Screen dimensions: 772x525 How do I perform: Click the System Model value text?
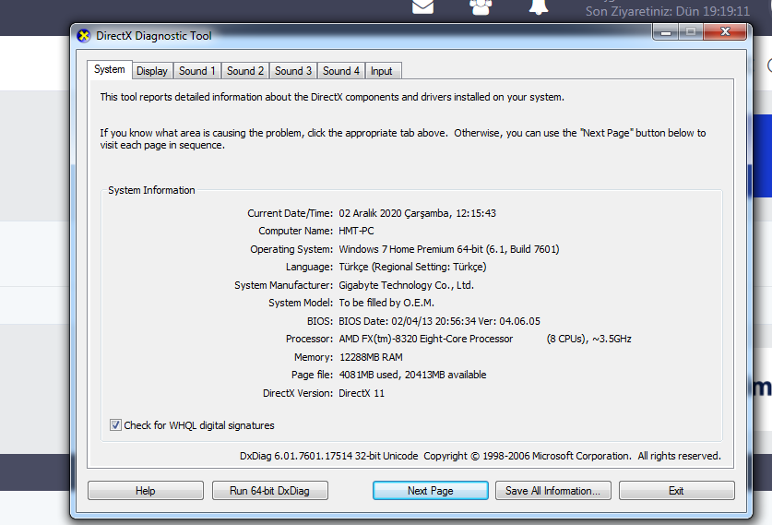(x=386, y=303)
